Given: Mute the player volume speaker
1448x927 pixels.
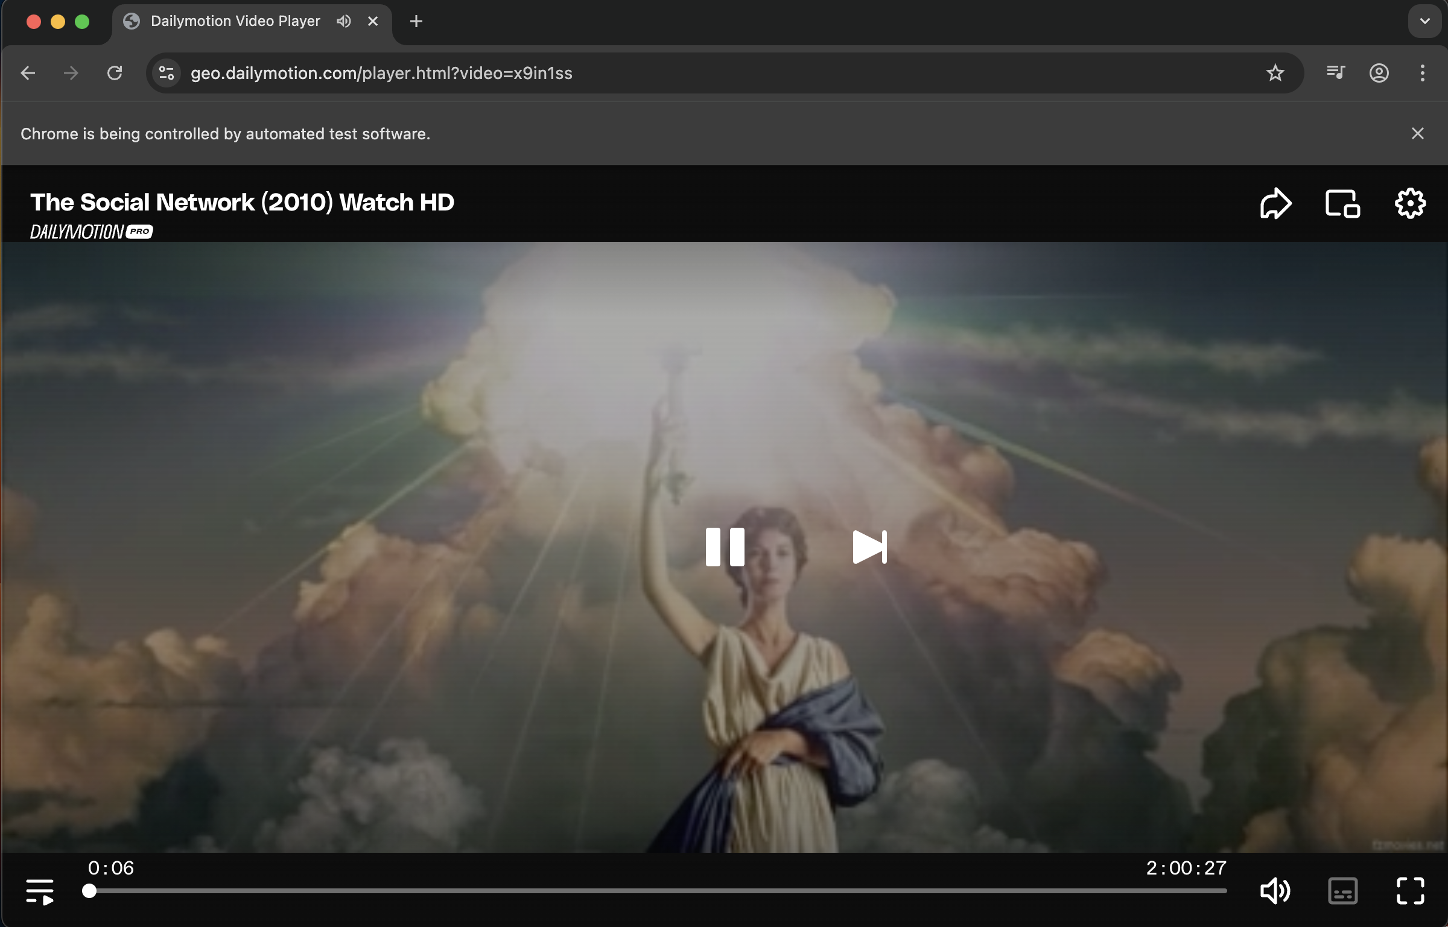Looking at the screenshot, I should (1275, 891).
